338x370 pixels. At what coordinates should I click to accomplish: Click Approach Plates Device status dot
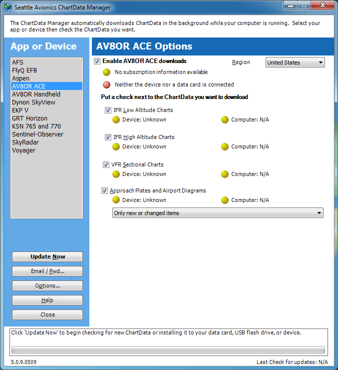point(116,200)
